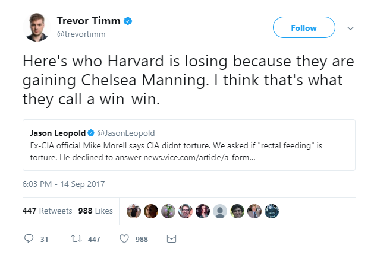Click the reply speech bubble icon
This screenshot has height=261, width=374.
click(x=29, y=238)
